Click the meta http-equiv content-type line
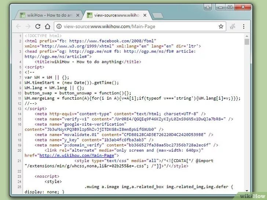267x200 pixels. click(x=120, y=114)
